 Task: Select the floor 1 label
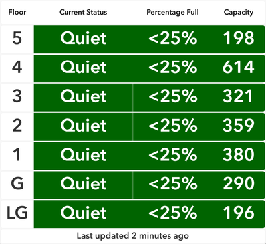pos(17,154)
